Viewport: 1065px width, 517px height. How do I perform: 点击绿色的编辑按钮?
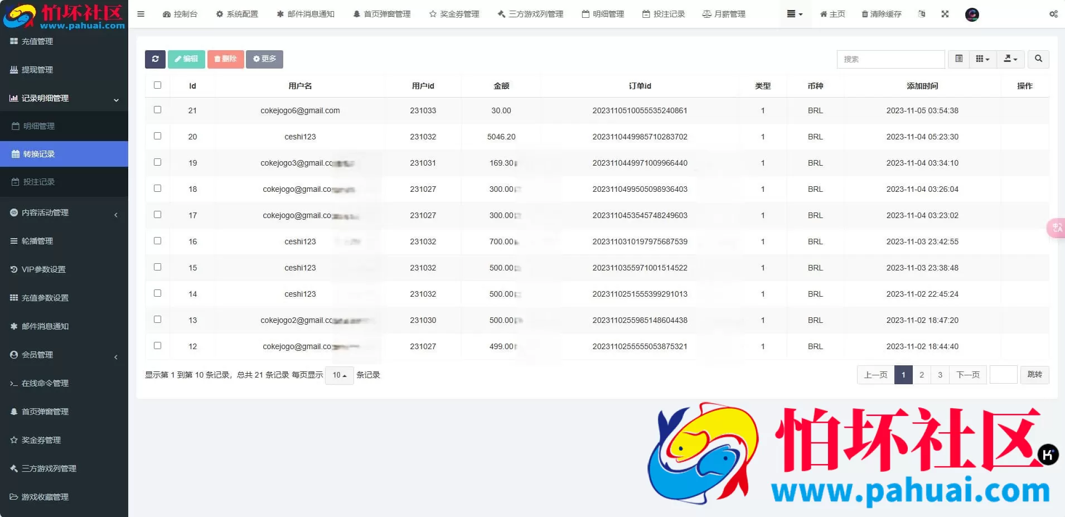186,59
